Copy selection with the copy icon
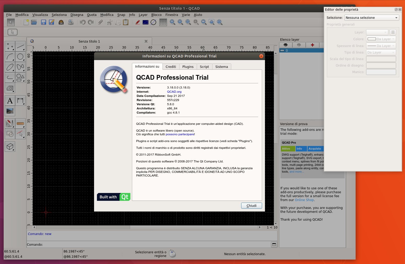Screen dimensions: 405x264 tap(118, 22)
